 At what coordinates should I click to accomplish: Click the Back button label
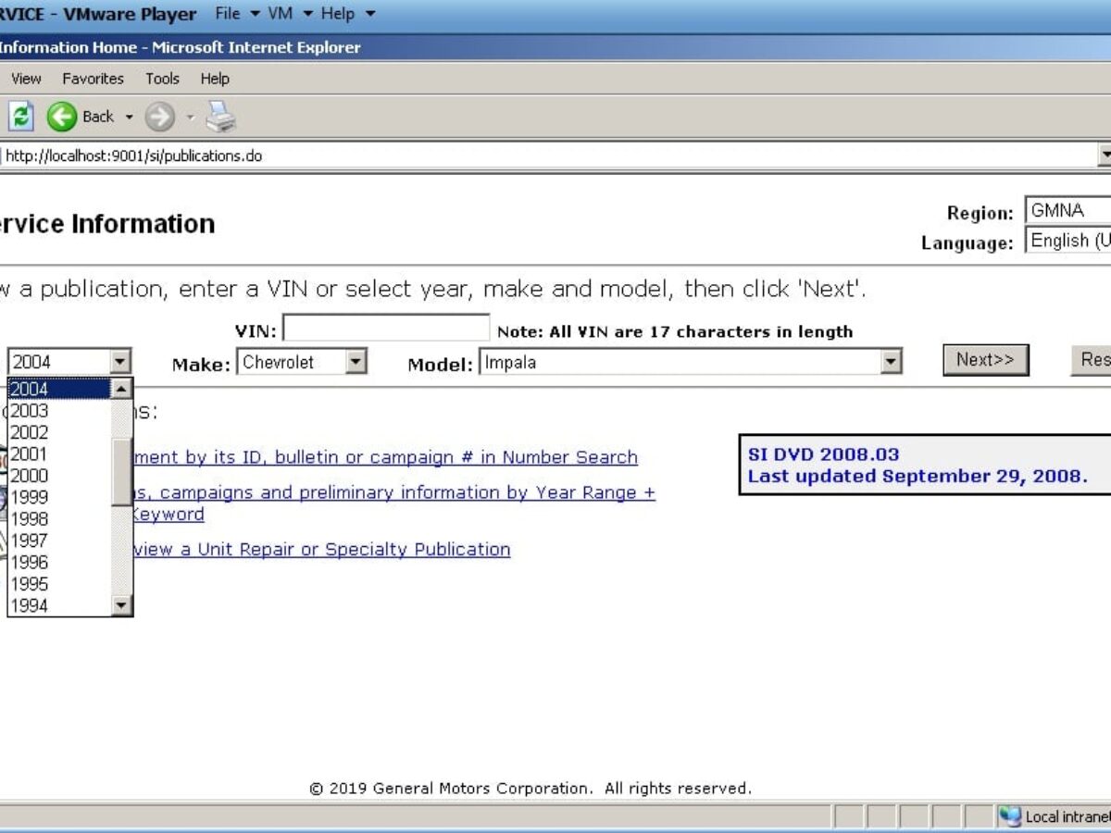[98, 117]
